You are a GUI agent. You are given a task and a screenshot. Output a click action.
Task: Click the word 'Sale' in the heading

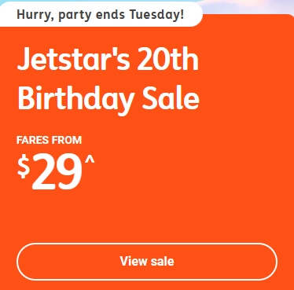tap(171, 97)
